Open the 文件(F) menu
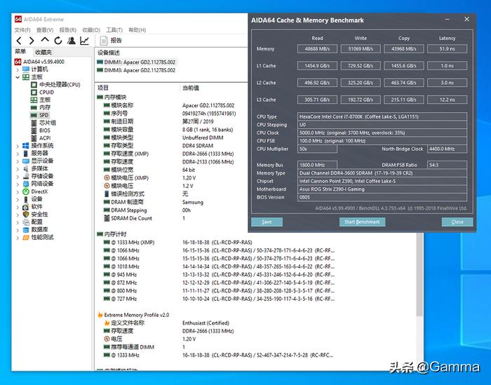The width and height of the screenshot is (491, 385). [x=22, y=30]
